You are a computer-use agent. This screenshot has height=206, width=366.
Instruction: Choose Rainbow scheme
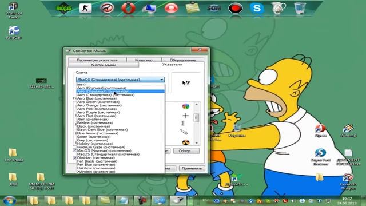[x=121, y=168]
